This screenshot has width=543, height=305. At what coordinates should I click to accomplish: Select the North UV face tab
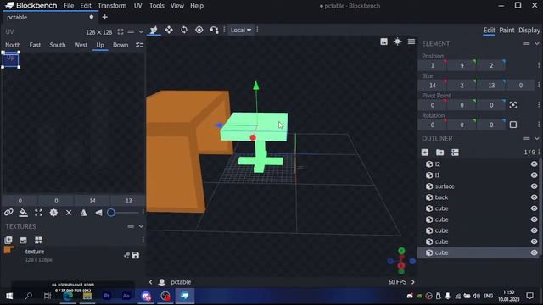click(13, 45)
